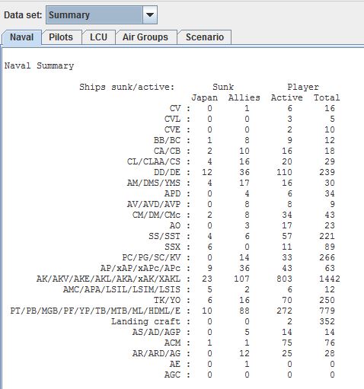364x389 pixels.
Task: Click the Active column header
Action: (x=287, y=97)
